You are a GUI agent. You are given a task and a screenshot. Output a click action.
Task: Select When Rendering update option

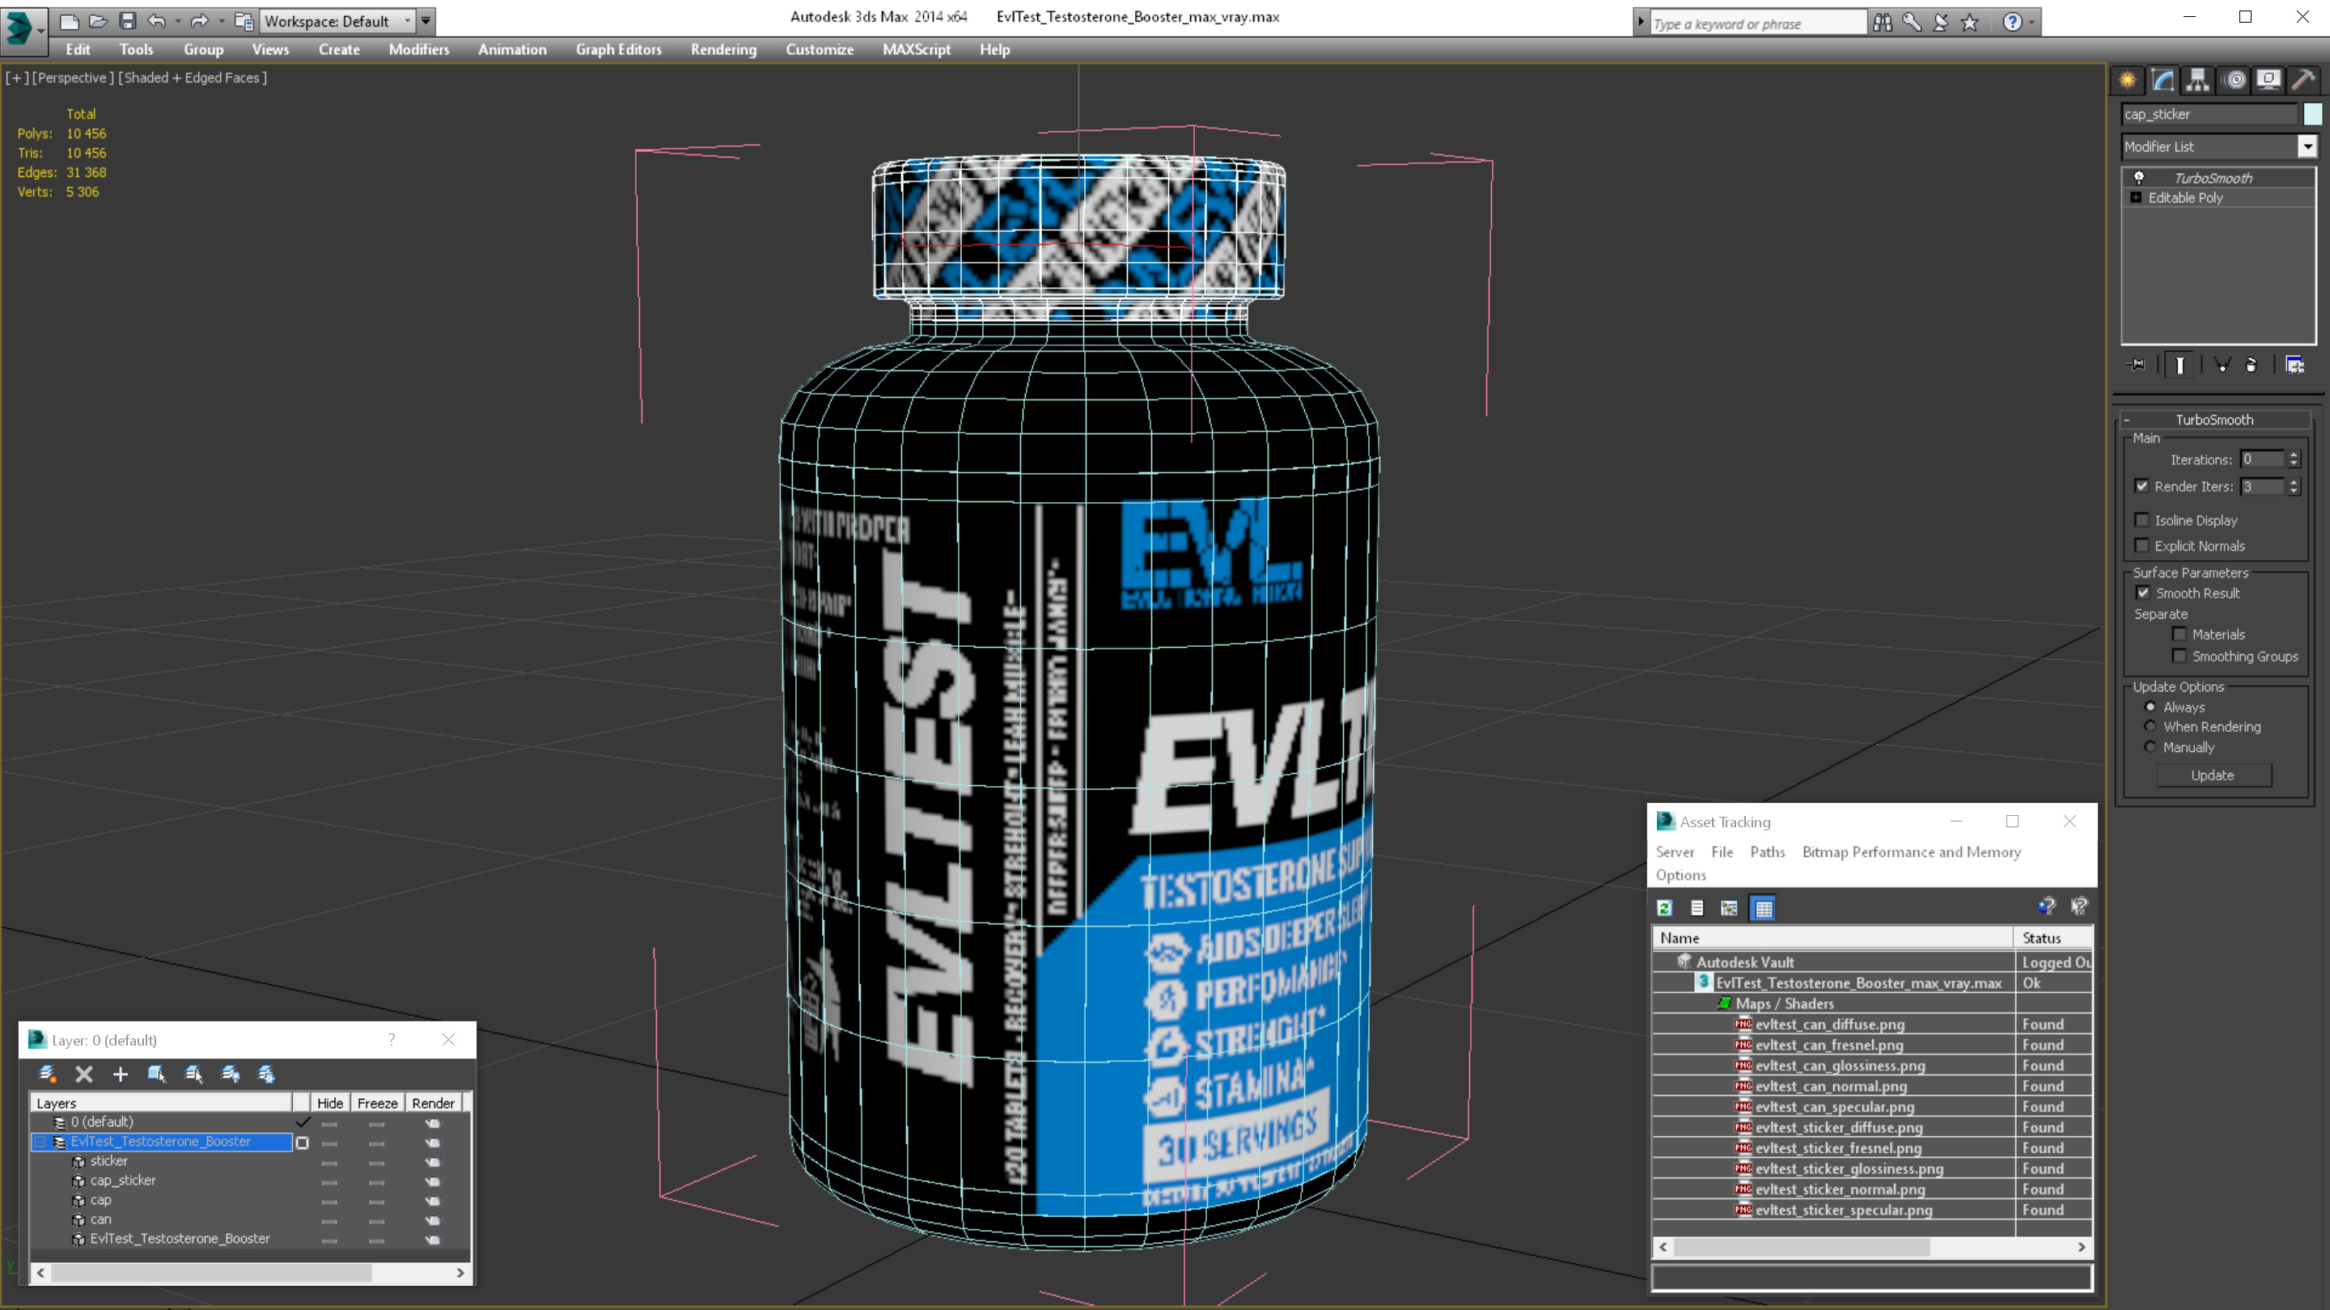2151,726
